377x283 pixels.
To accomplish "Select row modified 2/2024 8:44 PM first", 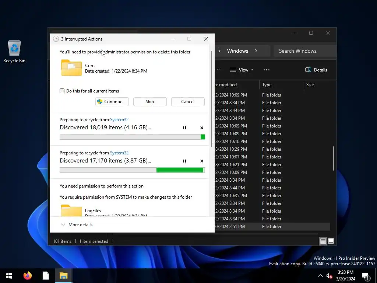I will click(272, 111).
